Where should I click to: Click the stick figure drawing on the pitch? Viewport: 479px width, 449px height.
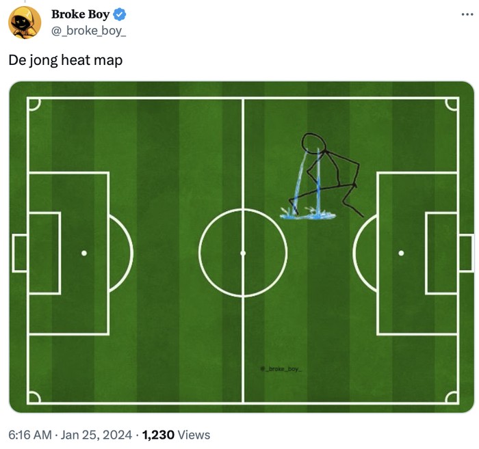[x=327, y=174]
